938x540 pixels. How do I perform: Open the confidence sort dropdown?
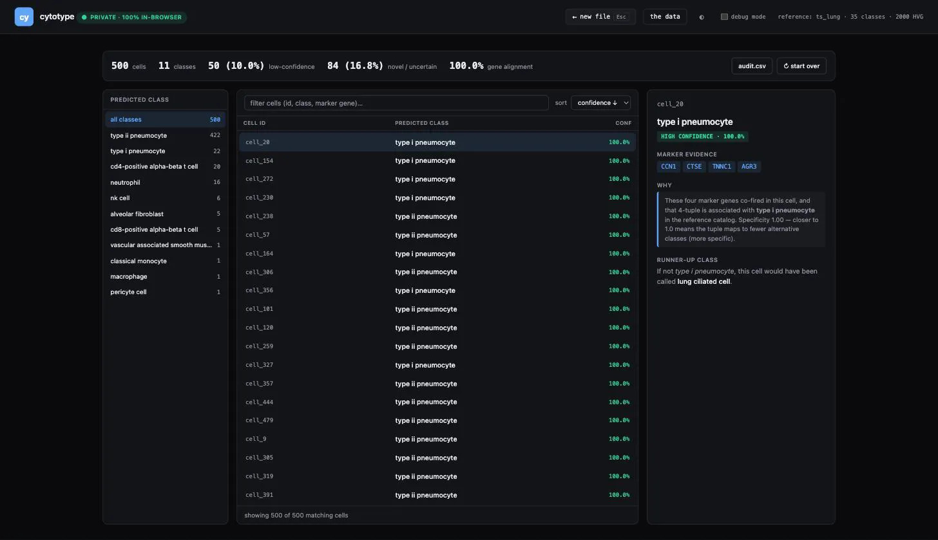pyautogui.click(x=600, y=103)
